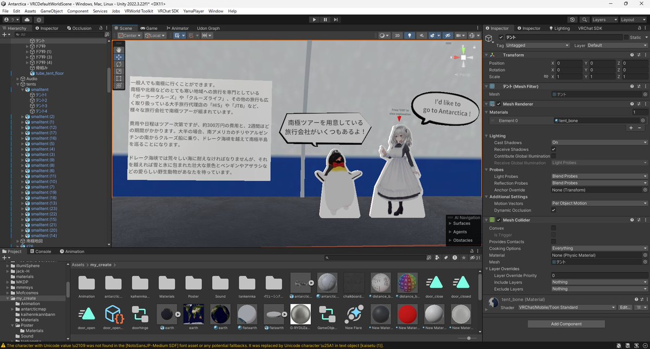Toggle scene audio icon
Image resolution: width=650 pixels, height=349 pixels.
tap(421, 36)
